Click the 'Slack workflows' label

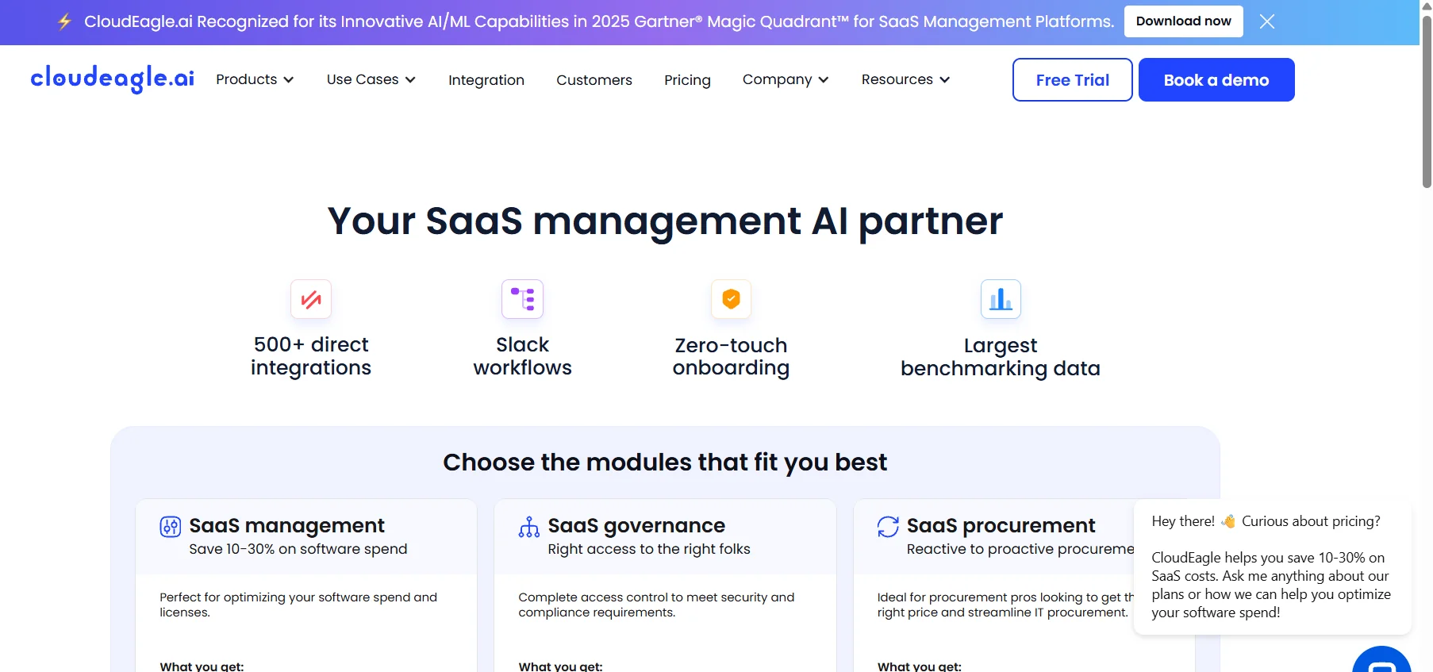(x=522, y=356)
